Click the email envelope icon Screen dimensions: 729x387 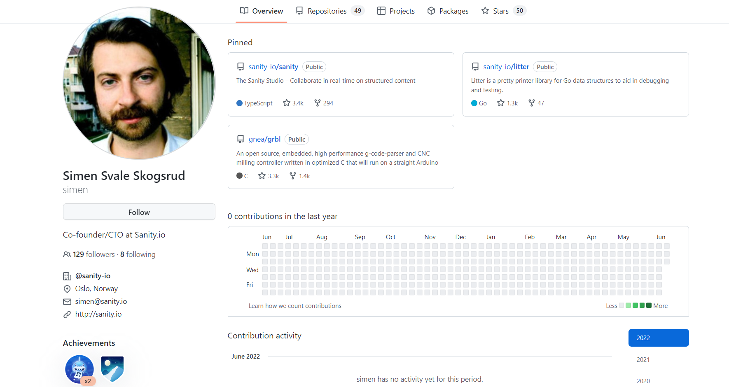[67, 302]
